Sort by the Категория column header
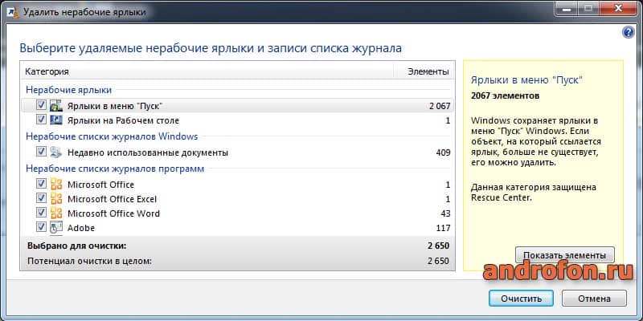 pos(207,71)
